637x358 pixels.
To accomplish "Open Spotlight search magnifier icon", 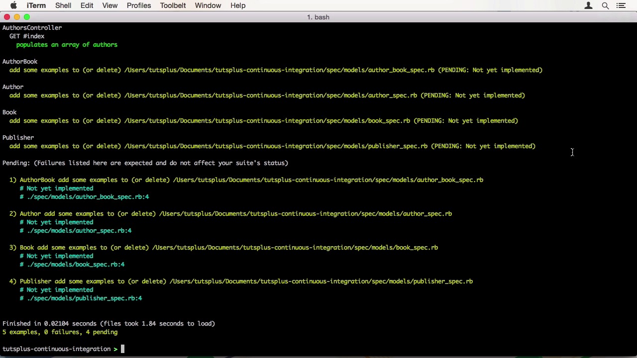I will [x=605, y=5].
